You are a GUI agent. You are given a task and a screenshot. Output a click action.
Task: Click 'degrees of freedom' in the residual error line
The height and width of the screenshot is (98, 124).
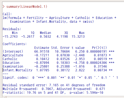coord(88,85)
